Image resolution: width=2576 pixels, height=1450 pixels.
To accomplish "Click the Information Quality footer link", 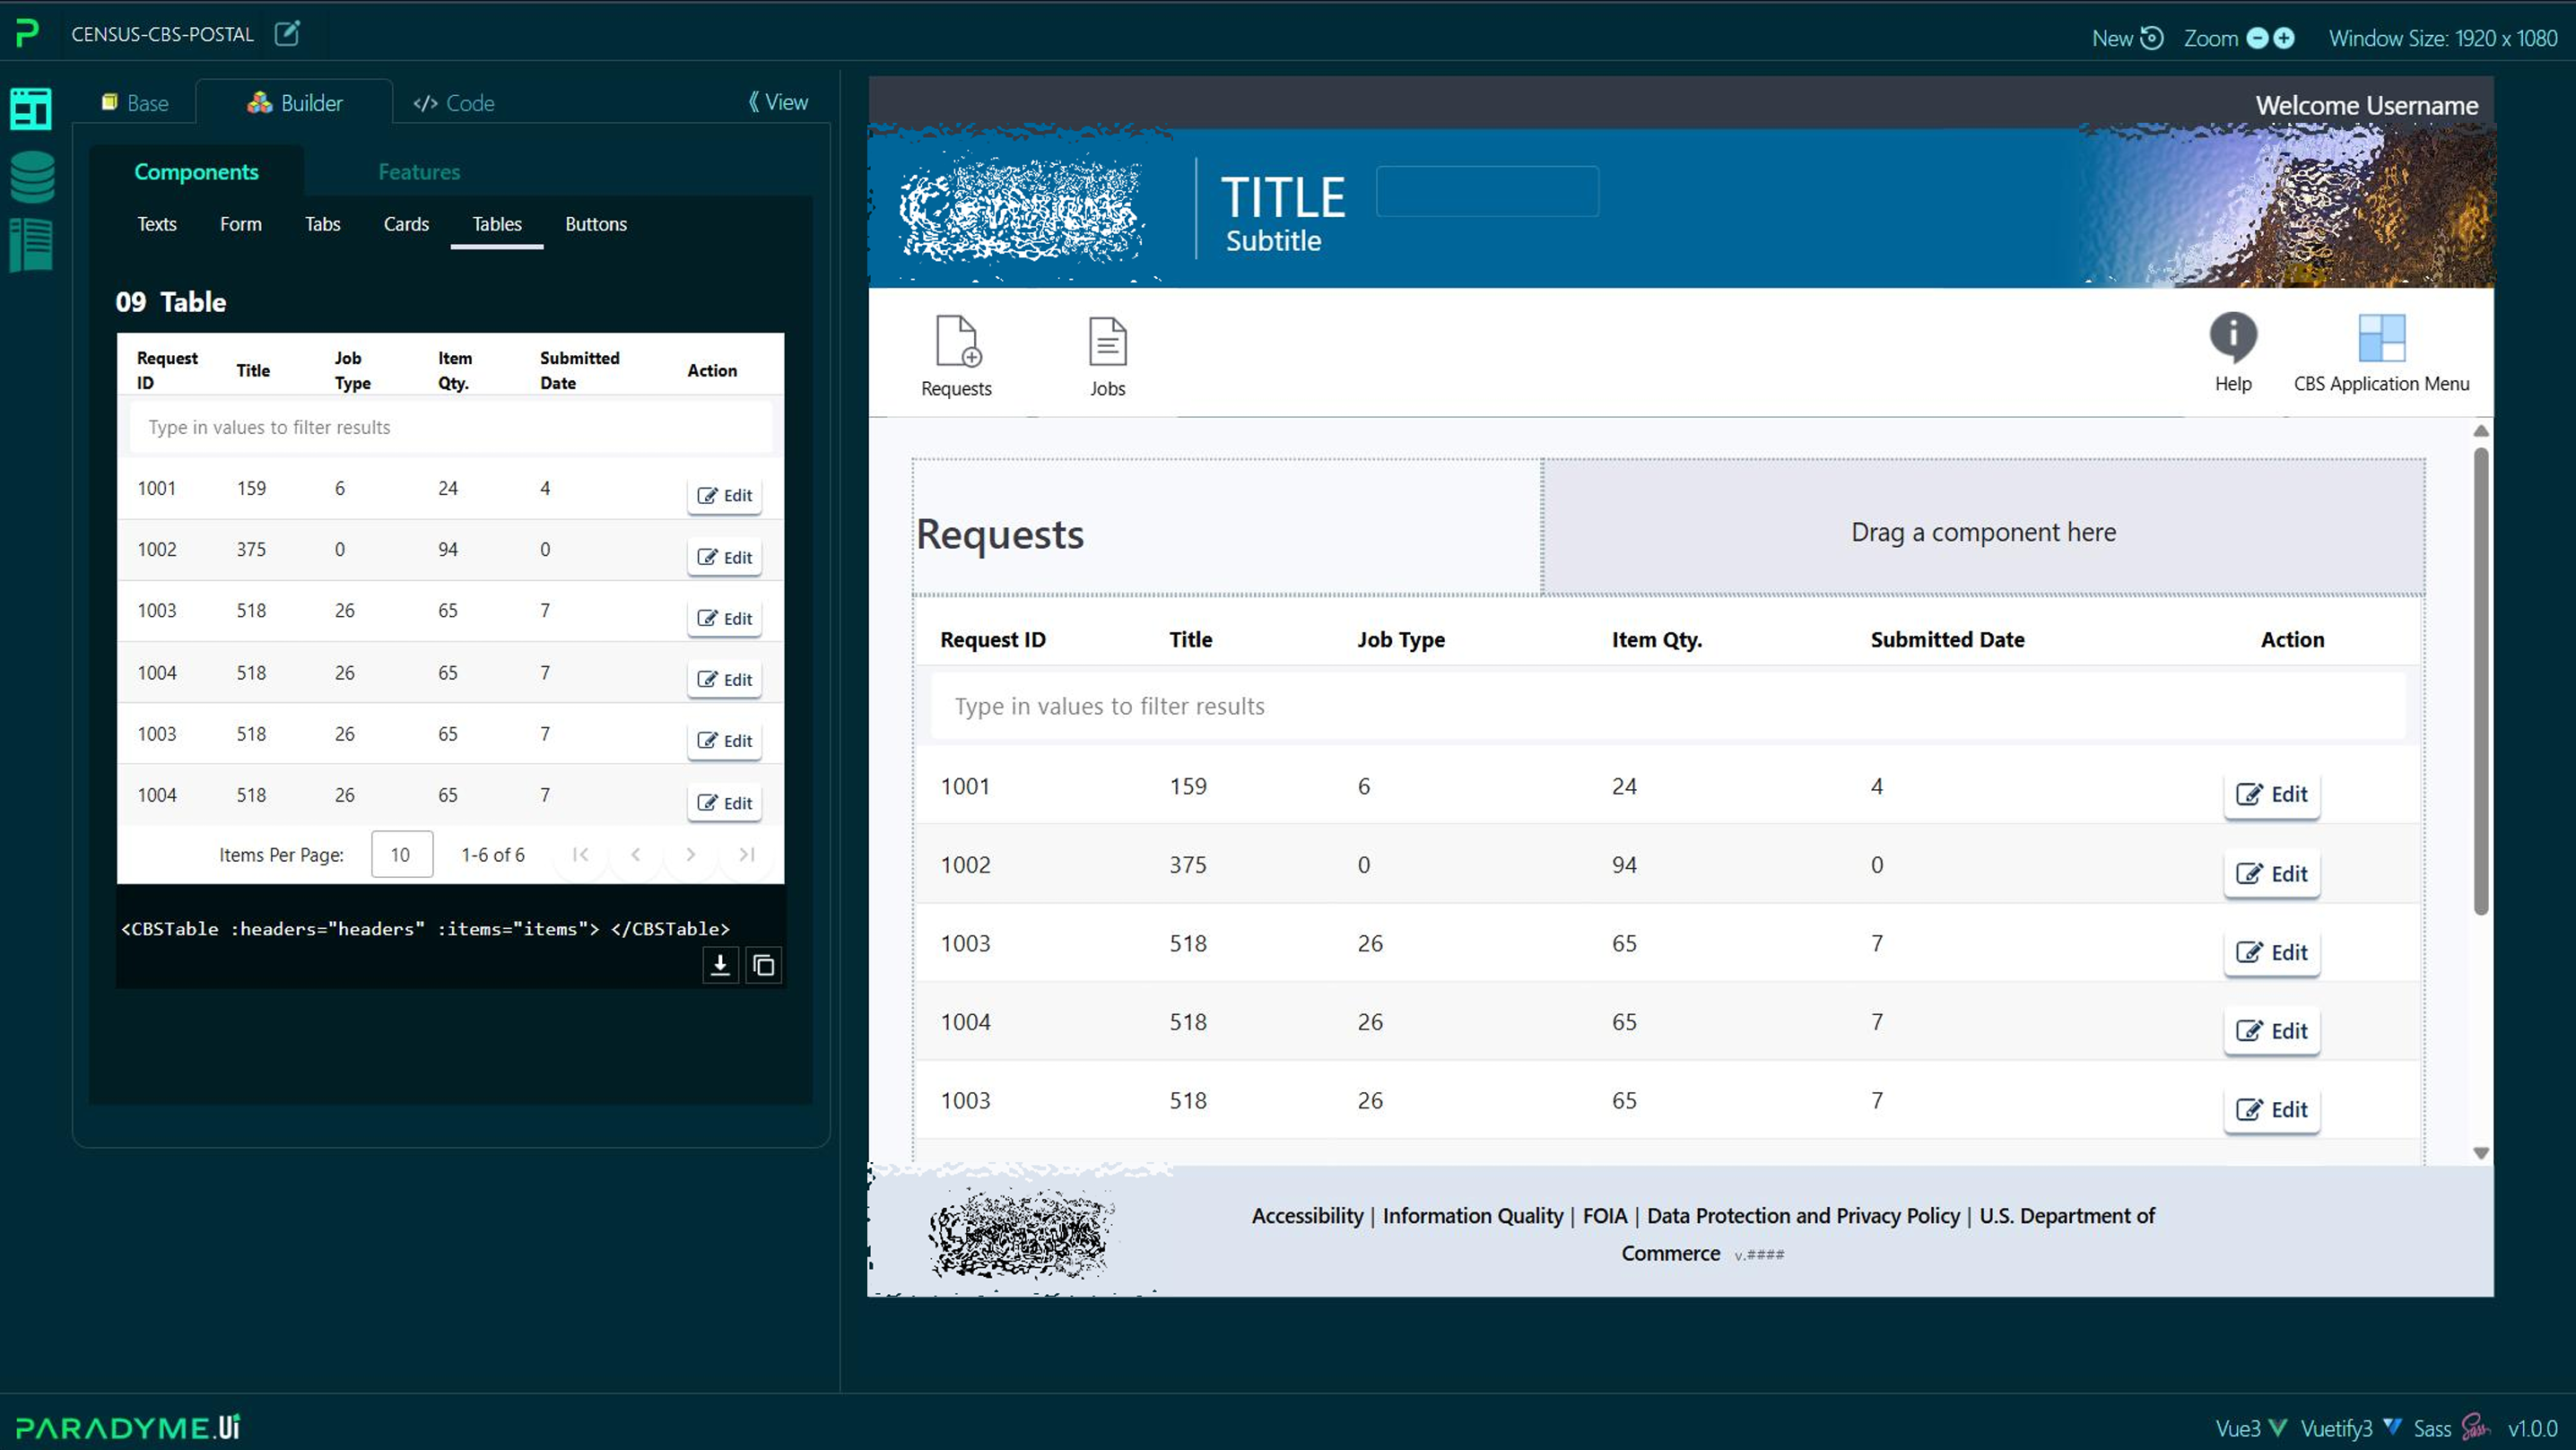I will [x=1473, y=1215].
